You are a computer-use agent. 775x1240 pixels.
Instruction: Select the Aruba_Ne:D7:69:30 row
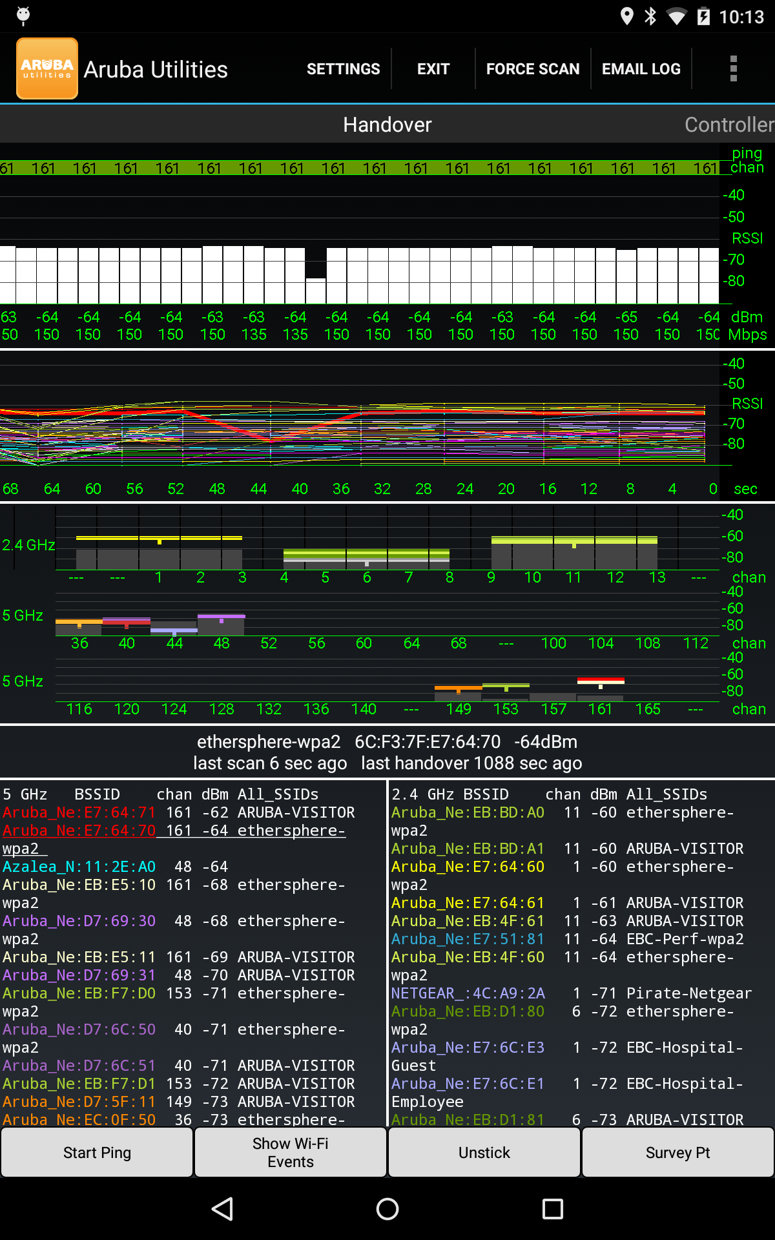(x=174, y=930)
